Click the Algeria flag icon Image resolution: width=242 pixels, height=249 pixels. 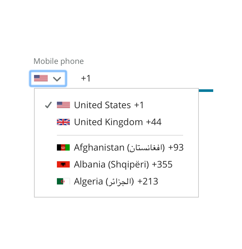pos(63,181)
